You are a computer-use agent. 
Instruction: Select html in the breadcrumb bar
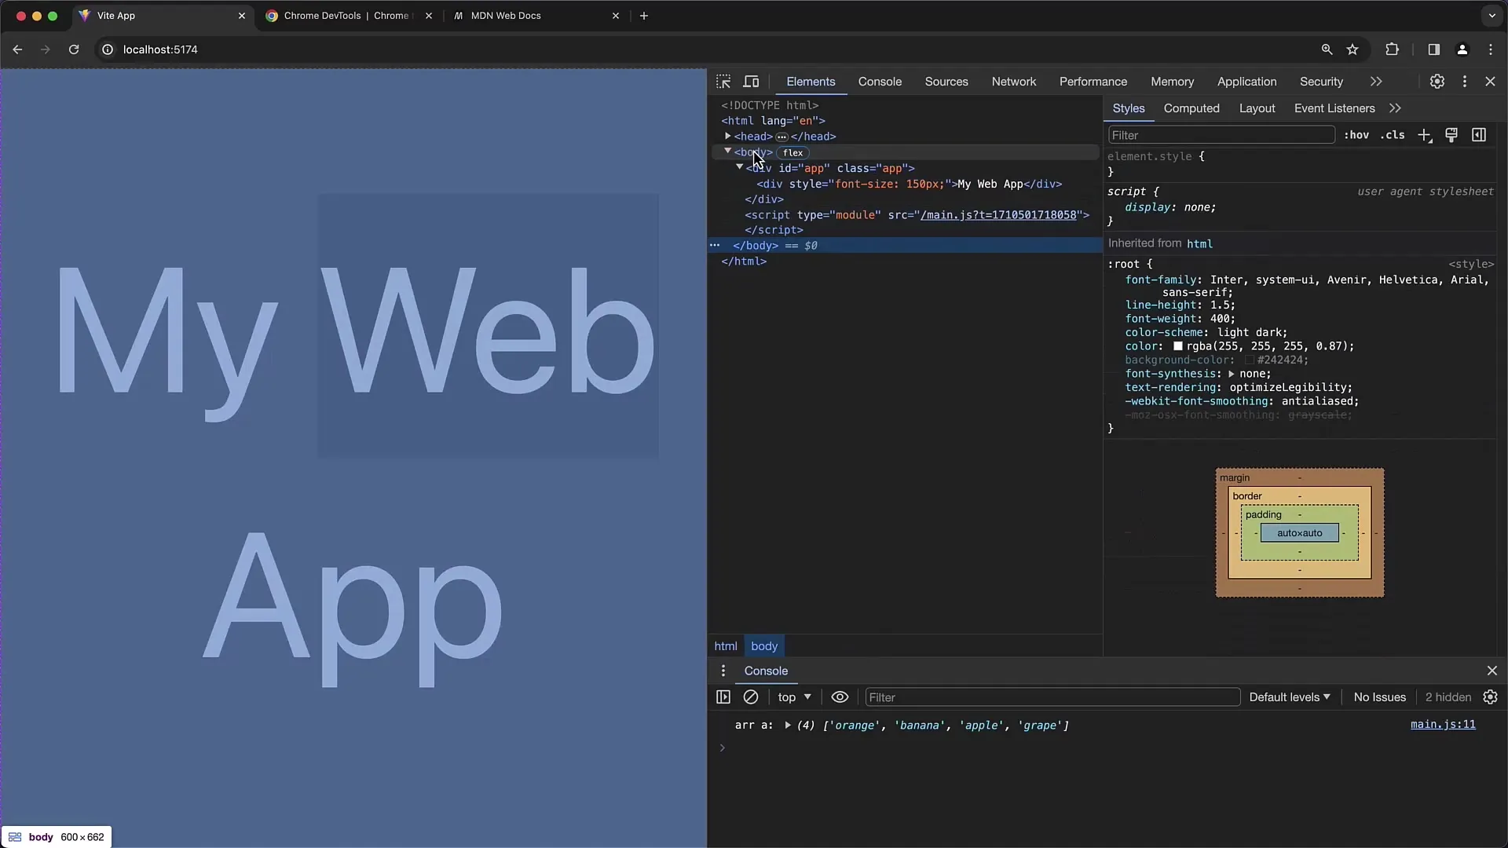point(726,646)
